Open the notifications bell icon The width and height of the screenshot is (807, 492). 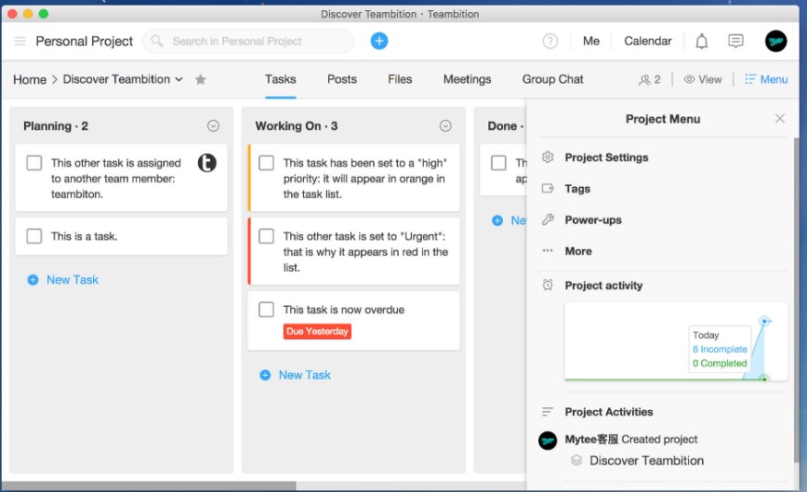702,41
